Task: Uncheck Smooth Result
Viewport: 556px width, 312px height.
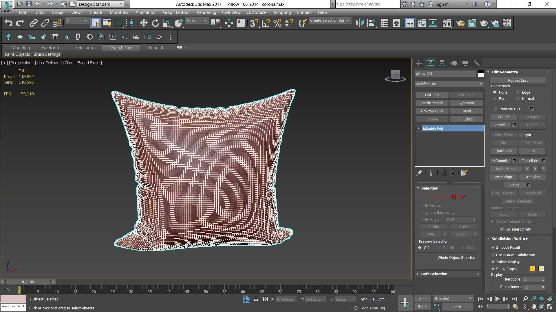Action: 493,248
